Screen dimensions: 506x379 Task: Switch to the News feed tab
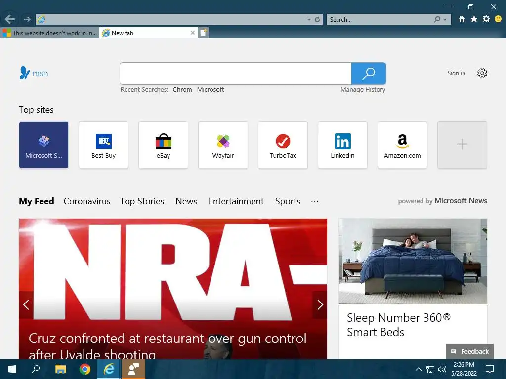pos(186,201)
